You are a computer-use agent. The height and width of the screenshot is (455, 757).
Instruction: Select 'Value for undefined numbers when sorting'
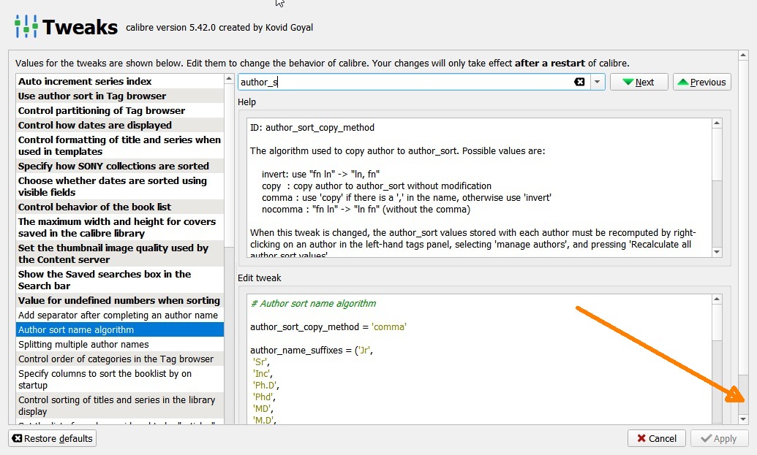coord(120,300)
